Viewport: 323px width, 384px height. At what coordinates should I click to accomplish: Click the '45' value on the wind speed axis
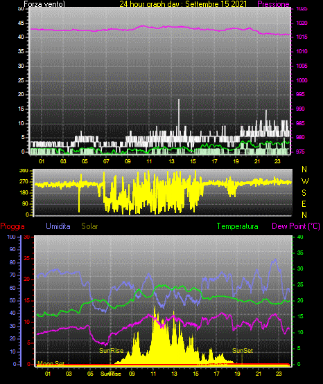coord(21,23)
